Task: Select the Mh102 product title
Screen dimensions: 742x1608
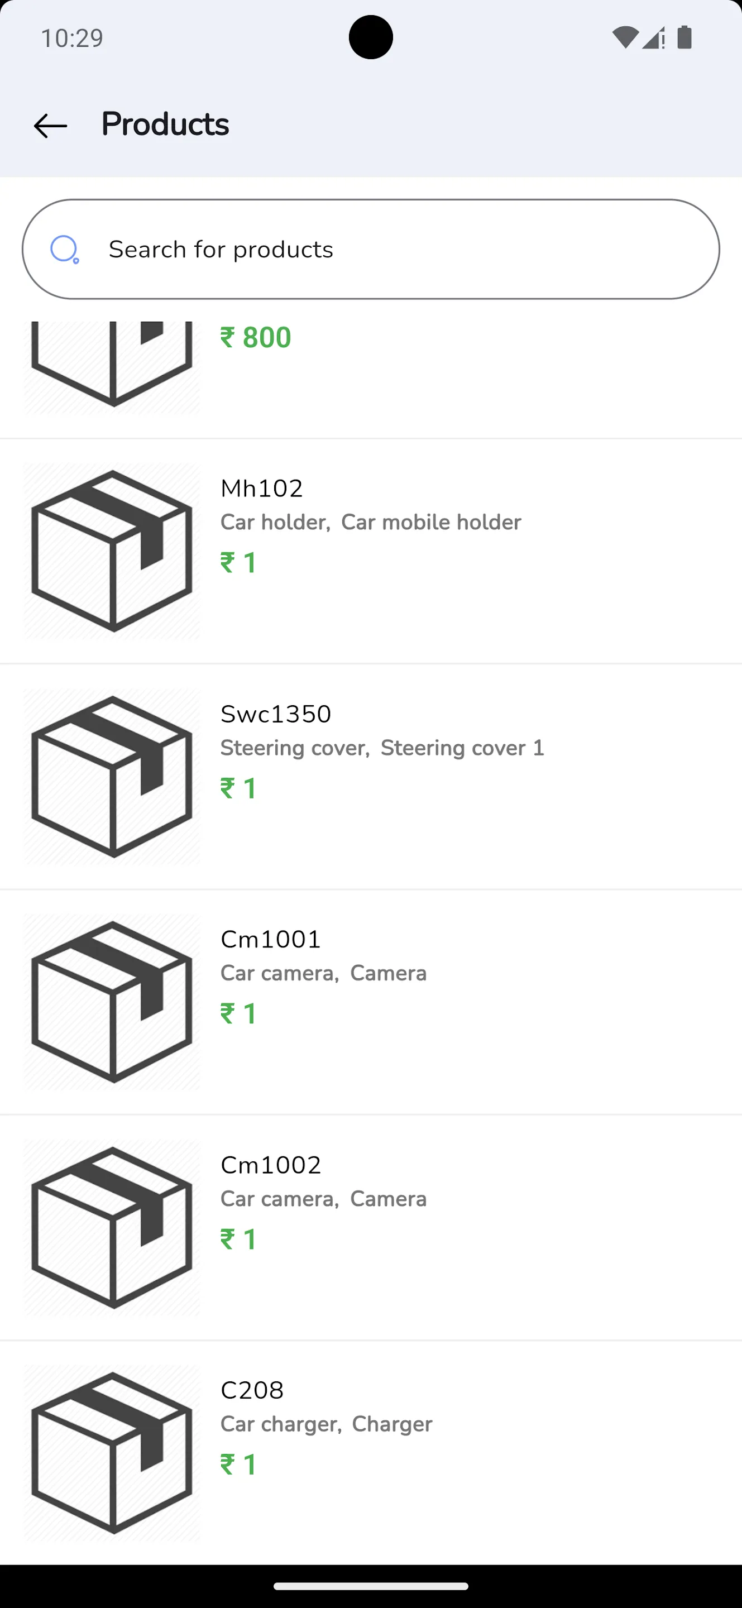Action: [261, 488]
